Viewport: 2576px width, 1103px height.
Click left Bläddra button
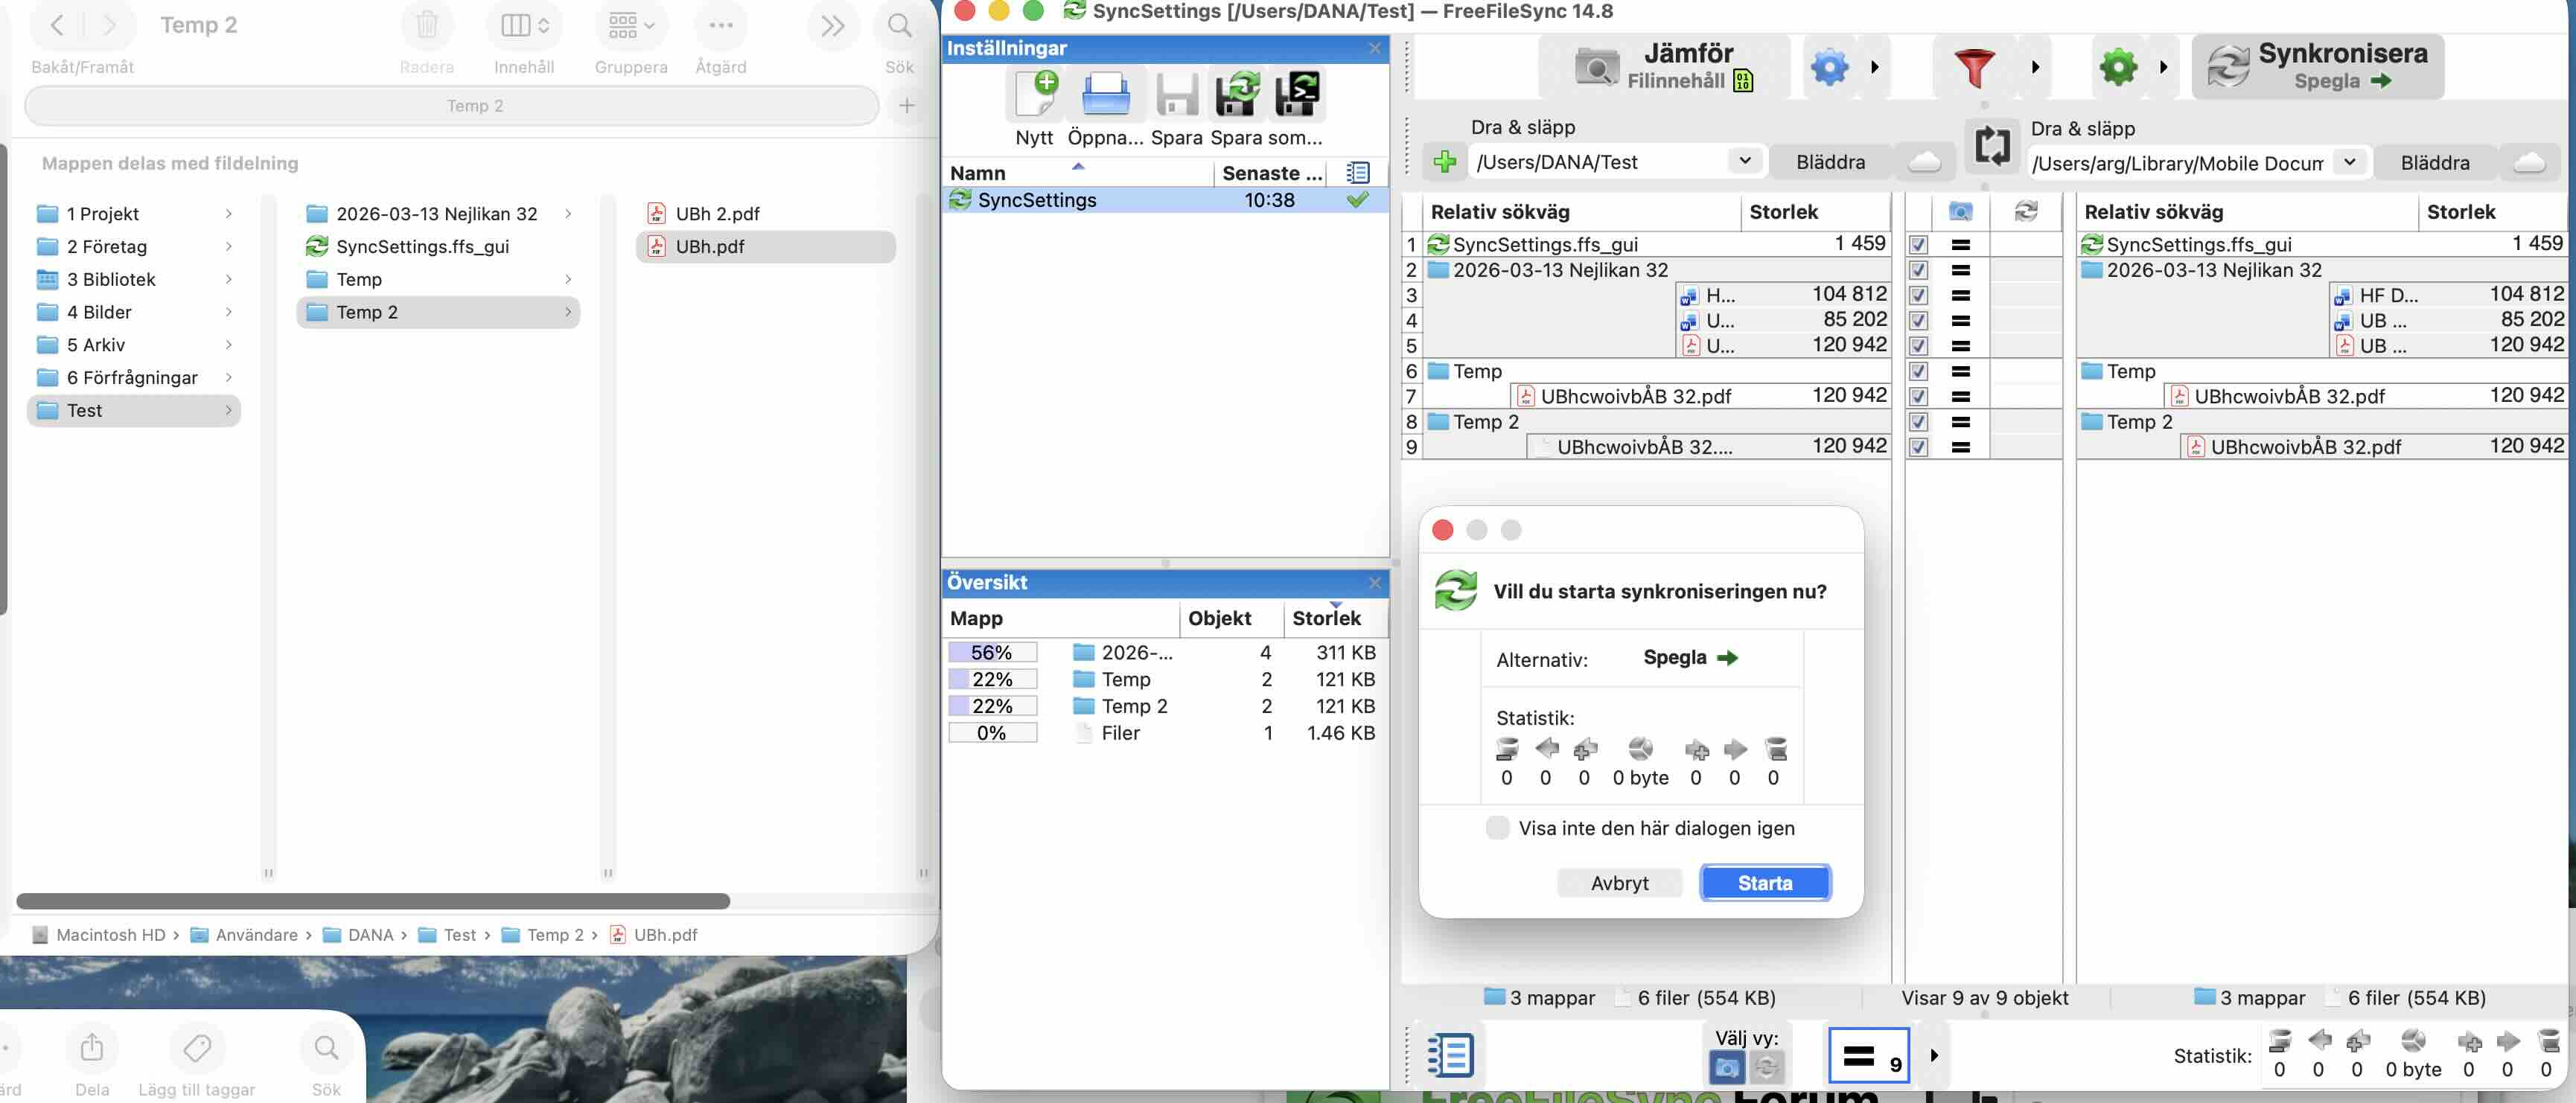tap(1830, 161)
